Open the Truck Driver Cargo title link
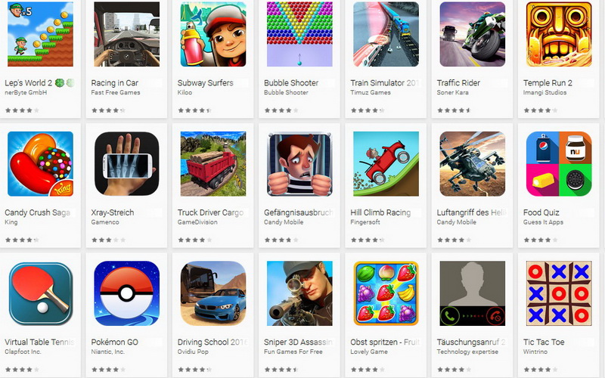Viewport: 605px width, 378px height. point(211,212)
